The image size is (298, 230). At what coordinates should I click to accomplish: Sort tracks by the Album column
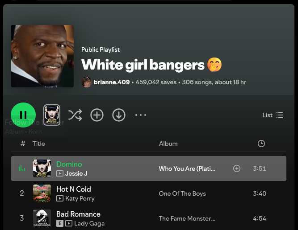click(x=168, y=144)
